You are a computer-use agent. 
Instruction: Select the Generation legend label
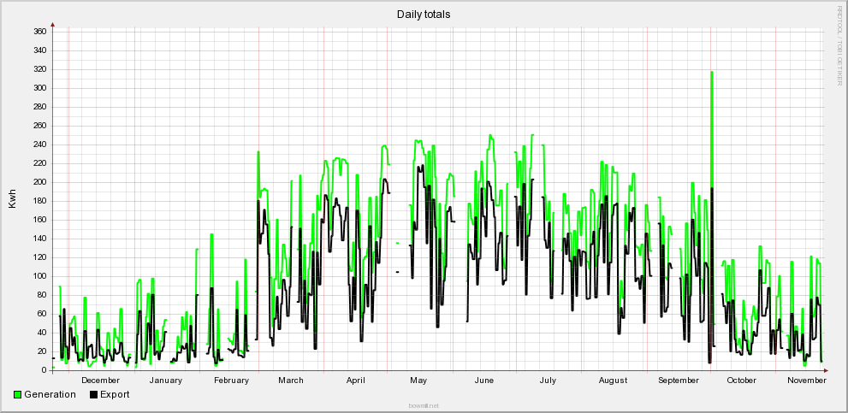50,394
